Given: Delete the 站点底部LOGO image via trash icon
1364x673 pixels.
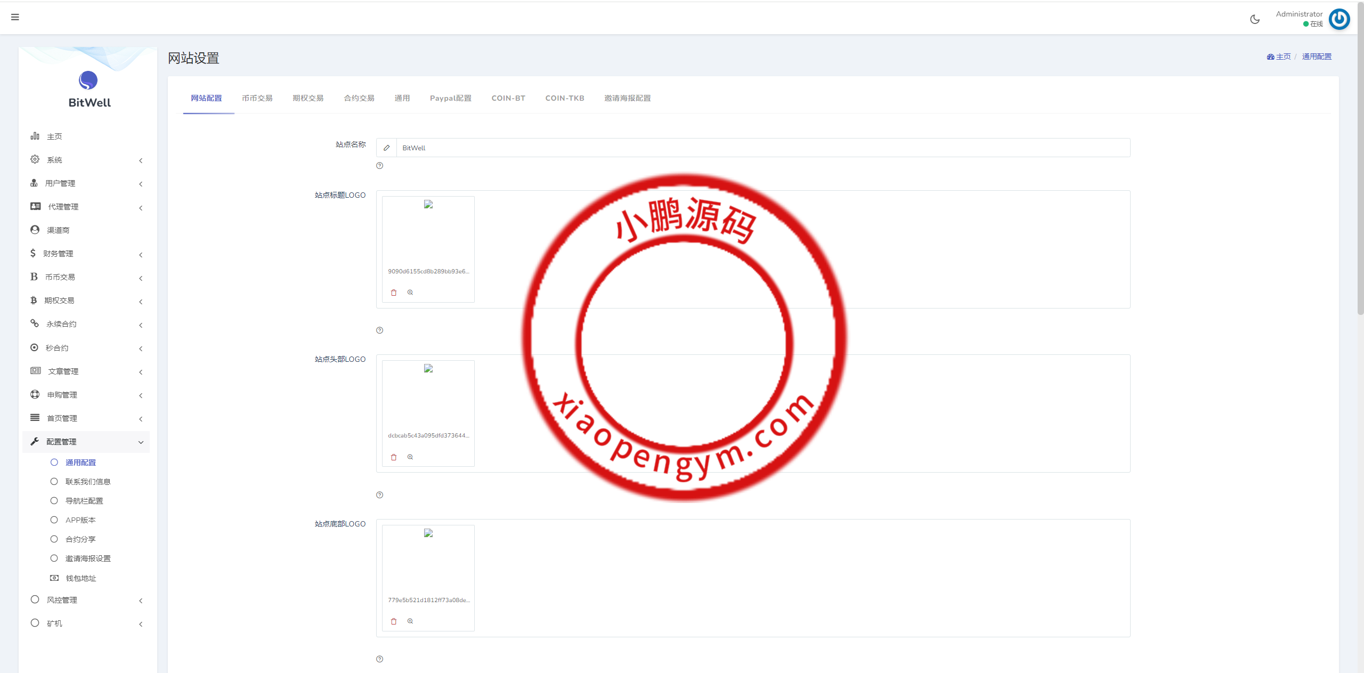Looking at the screenshot, I should [394, 621].
